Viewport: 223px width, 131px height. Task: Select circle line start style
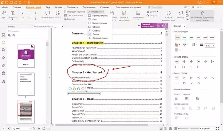(x=198, y=67)
